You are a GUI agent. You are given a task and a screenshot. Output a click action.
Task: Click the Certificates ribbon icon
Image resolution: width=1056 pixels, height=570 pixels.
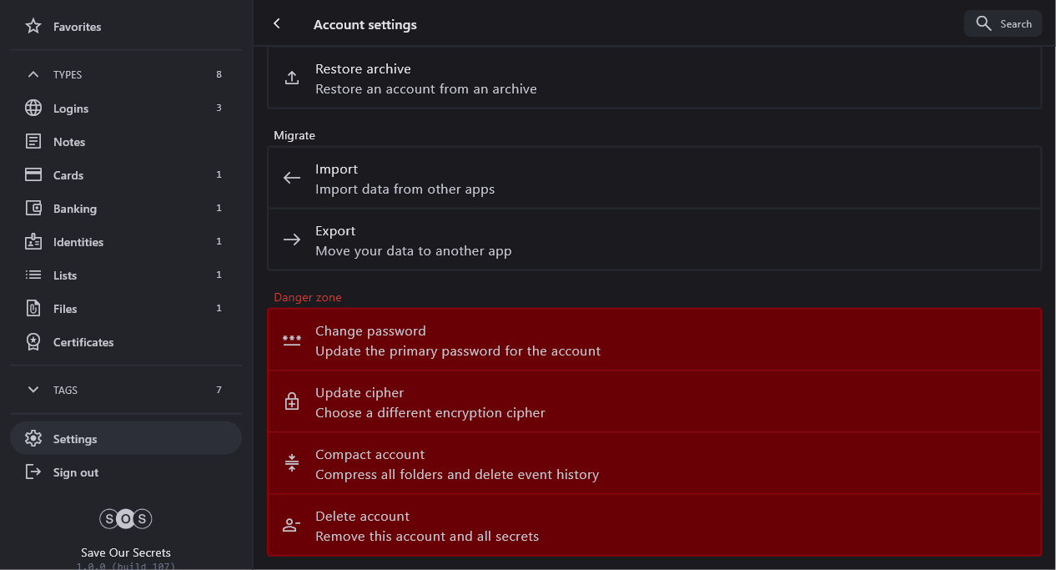point(33,342)
